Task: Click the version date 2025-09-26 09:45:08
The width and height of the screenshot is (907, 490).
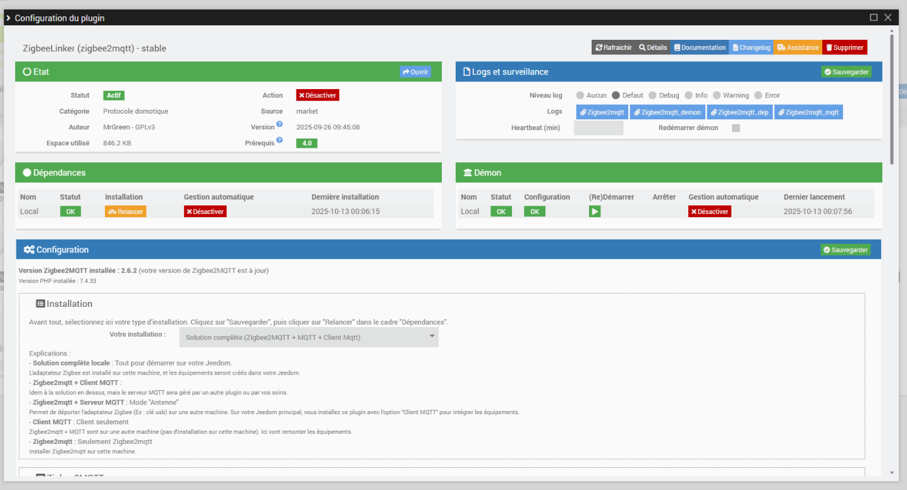Action: 328,127
